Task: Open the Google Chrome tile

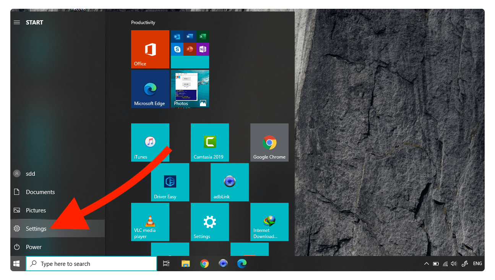Action: 269,142
